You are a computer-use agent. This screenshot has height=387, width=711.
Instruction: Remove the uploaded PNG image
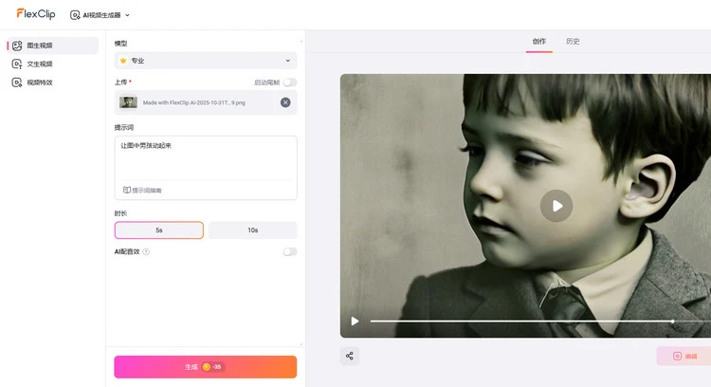pyautogui.click(x=285, y=101)
